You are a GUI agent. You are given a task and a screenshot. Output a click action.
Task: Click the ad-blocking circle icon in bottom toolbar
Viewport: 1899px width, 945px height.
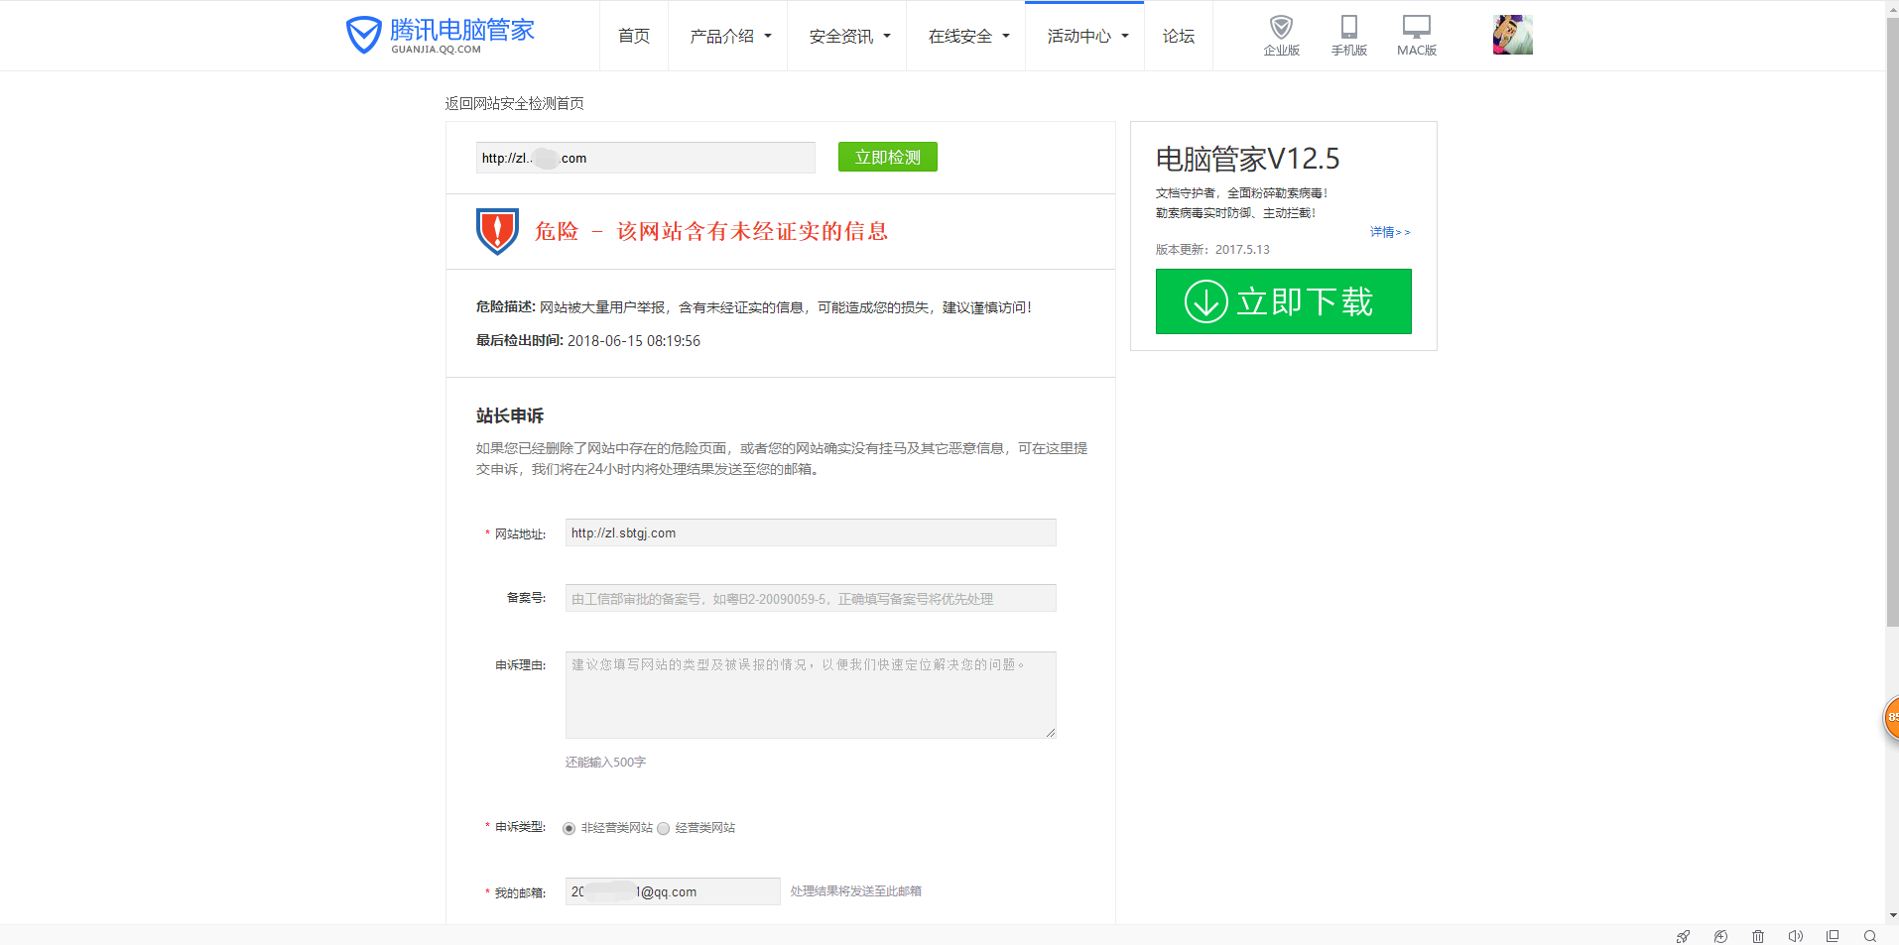coord(1721,936)
